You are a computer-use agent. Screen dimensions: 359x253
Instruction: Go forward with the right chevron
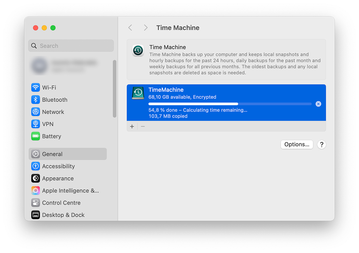pos(146,28)
